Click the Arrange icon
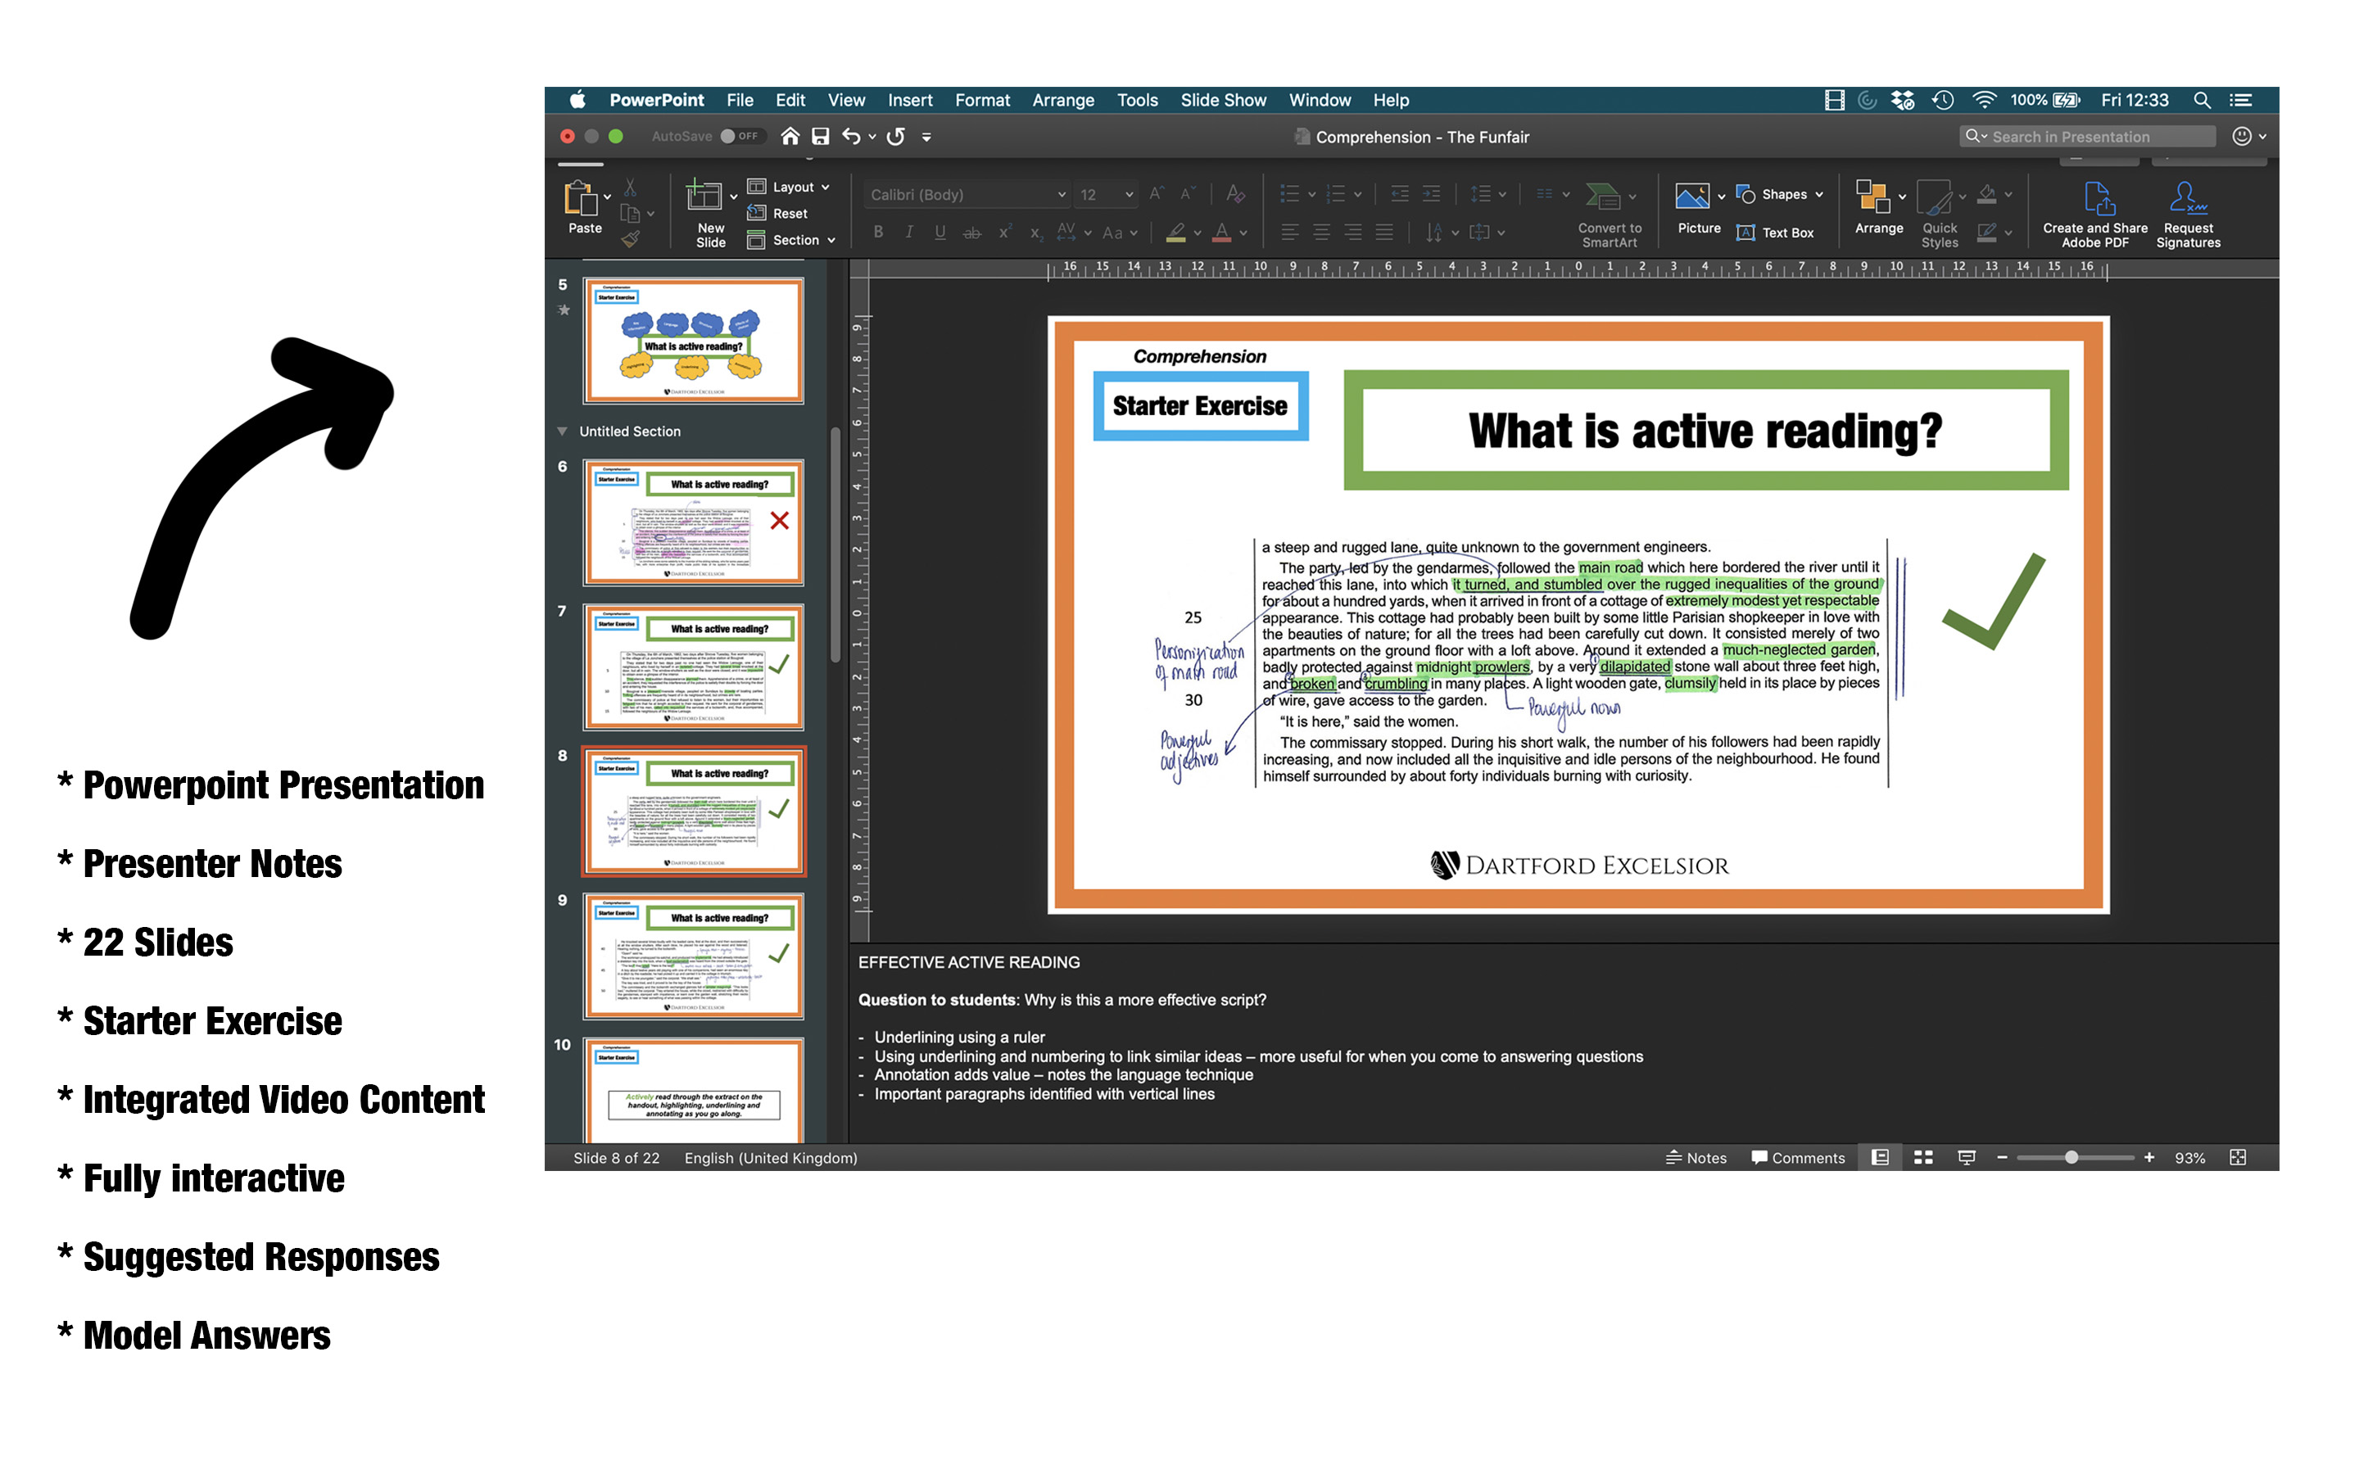This screenshot has width=2359, height=1474. (x=1872, y=197)
